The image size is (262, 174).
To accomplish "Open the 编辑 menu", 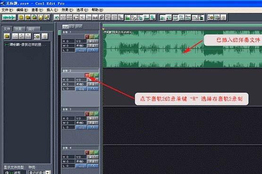I will point(22,10).
